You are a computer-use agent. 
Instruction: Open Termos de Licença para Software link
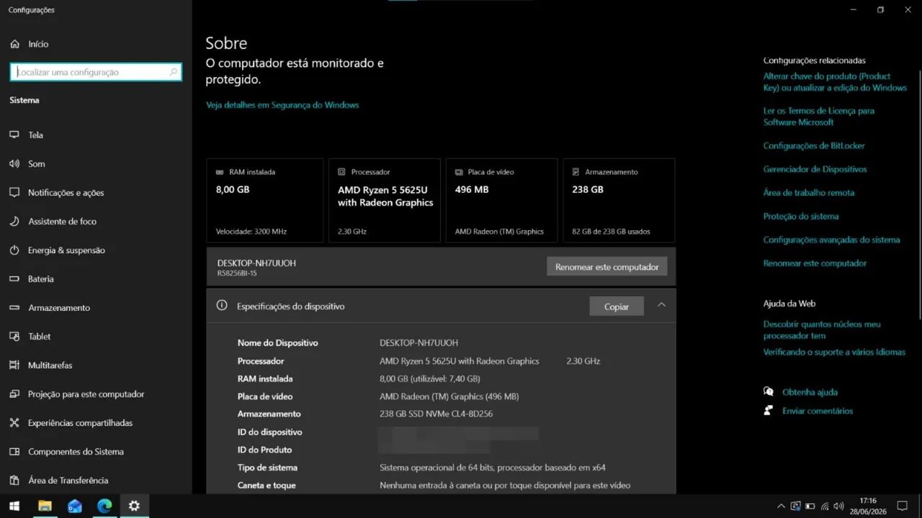tap(819, 117)
